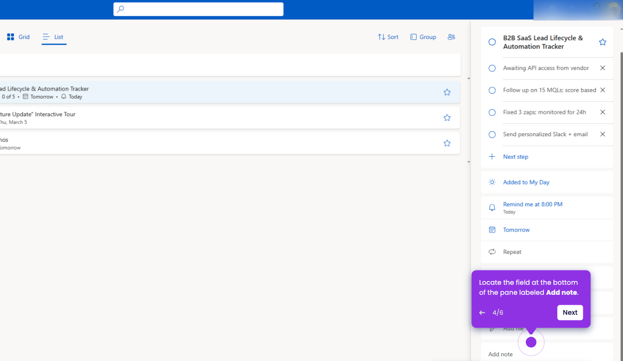This screenshot has width=623, height=361.
Task: Complete step Send personalized Slack + email
Action: click(x=492, y=134)
